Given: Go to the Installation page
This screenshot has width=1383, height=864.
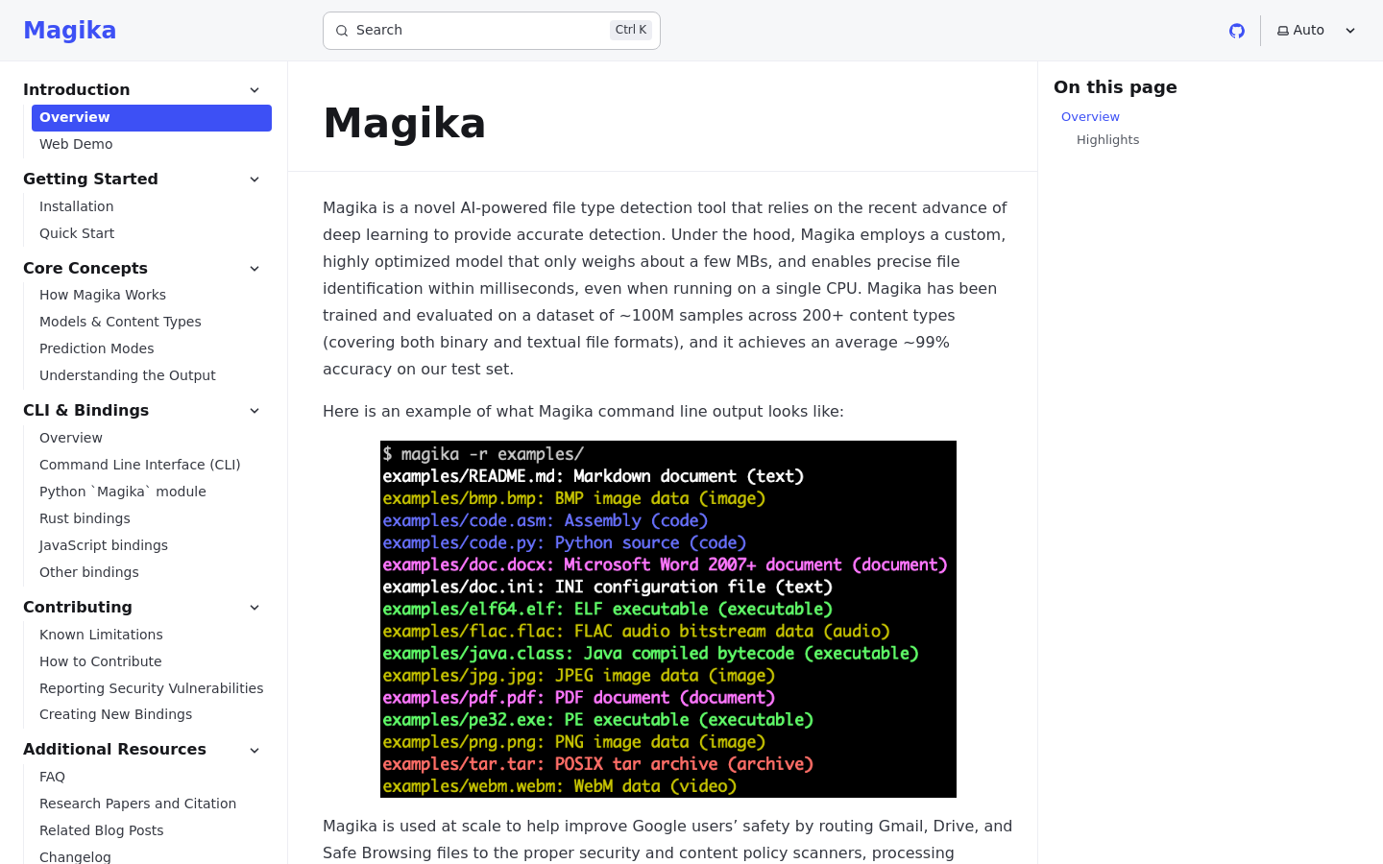Looking at the screenshot, I should coord(77,206).
